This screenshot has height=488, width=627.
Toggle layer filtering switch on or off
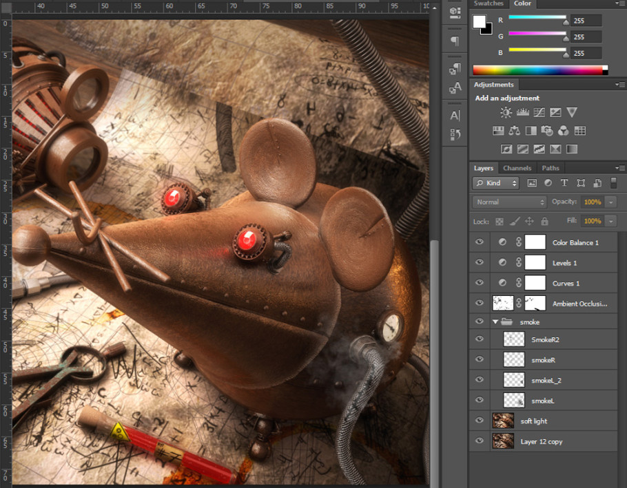pyautogui.click(x=614, y=183)
